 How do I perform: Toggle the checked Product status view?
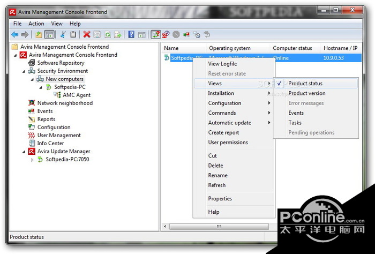(316, 84)
